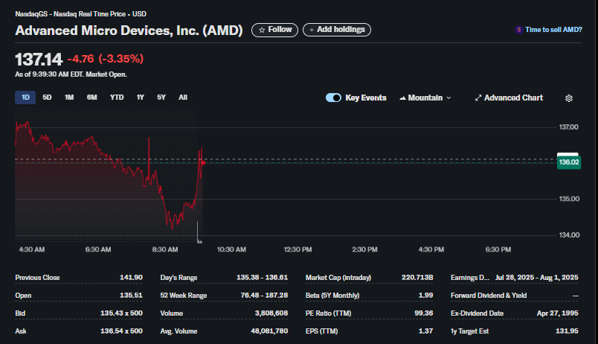Click the EPS (TTM) label
Image resolution: width=598 pixels, height=344 pixels.
[x=321, y=331]
